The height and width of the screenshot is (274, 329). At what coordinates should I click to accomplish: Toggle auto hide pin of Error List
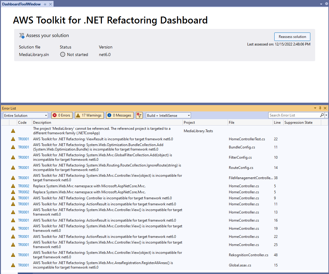pyautogui.click(x=320, y=108)
